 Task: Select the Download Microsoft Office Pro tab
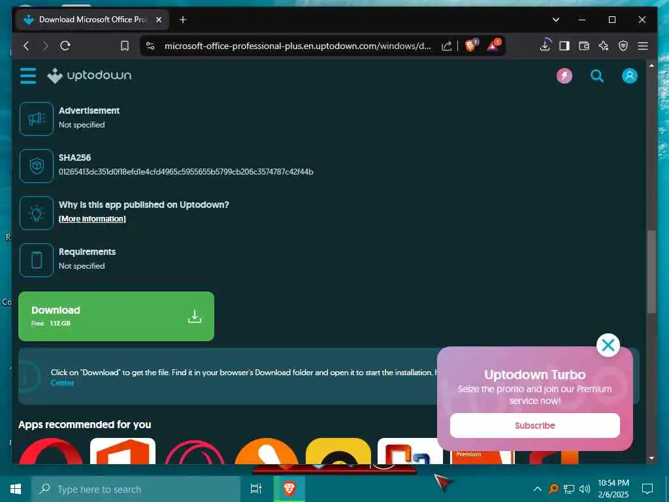pos(92,20)
